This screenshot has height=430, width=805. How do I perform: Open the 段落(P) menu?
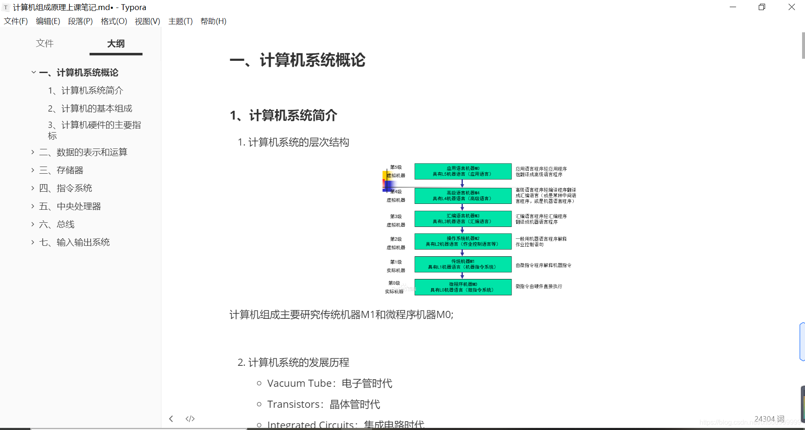click(x=80, y=21)
